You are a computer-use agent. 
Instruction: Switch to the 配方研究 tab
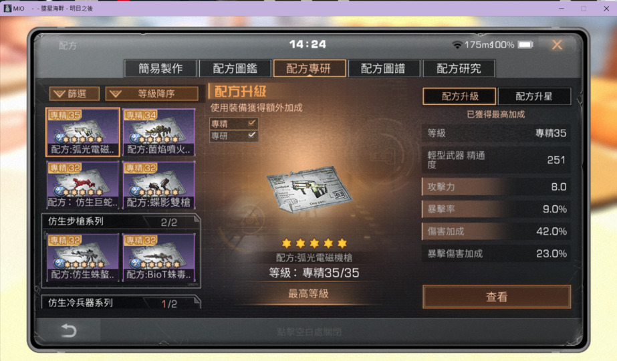(459, 68)
